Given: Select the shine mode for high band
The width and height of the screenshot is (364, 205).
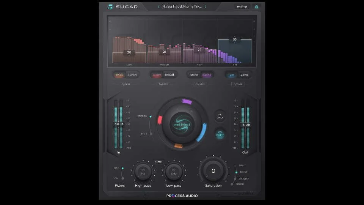Looking at the screenshot, I should (x=194, y=75).
